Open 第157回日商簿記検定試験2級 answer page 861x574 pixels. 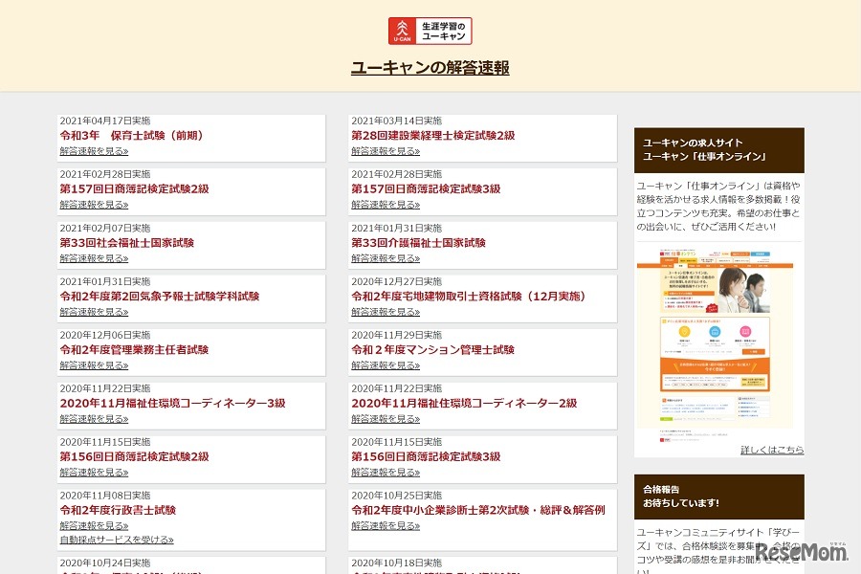coord(134,188)
